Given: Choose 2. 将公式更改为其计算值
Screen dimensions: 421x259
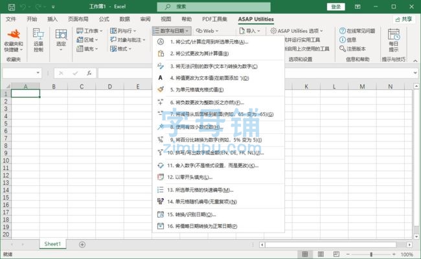Looking at the screenshot, I should pos(218,54).
